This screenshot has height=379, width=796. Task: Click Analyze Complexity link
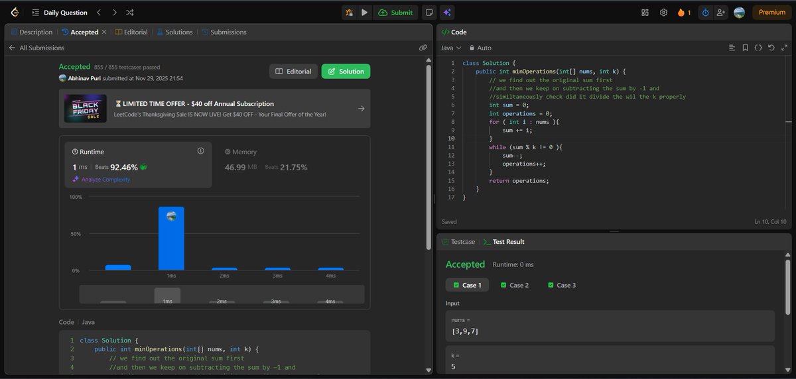pyautogui.click(x=101, y=180)
